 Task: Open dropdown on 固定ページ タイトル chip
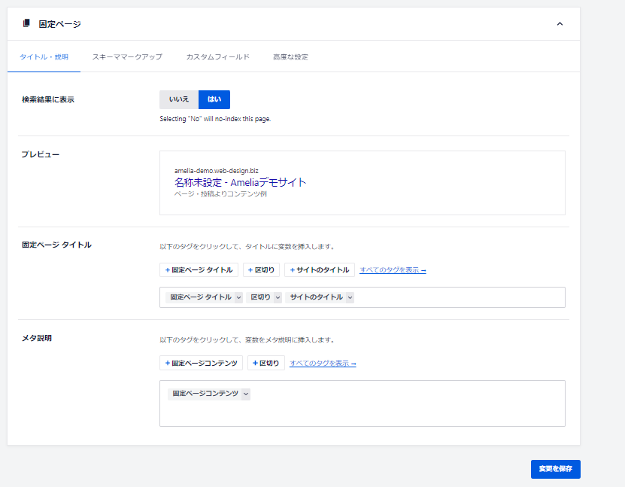238,298
